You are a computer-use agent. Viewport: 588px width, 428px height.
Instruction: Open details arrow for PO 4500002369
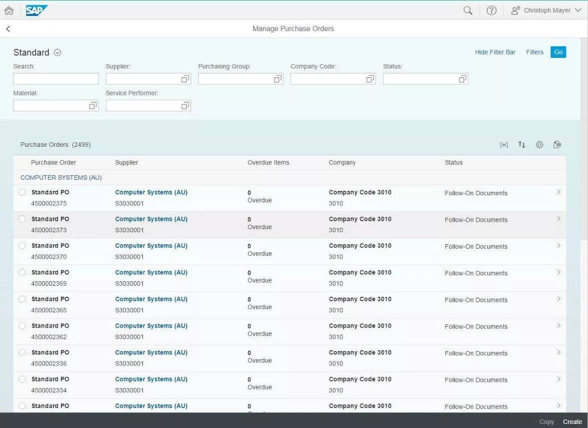(x=559, y=272)
